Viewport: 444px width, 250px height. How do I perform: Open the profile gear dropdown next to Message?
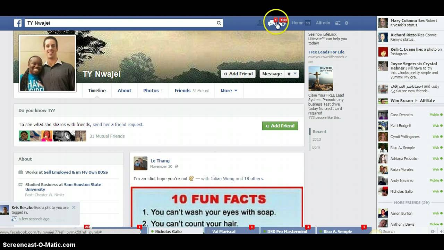point(292,74)
